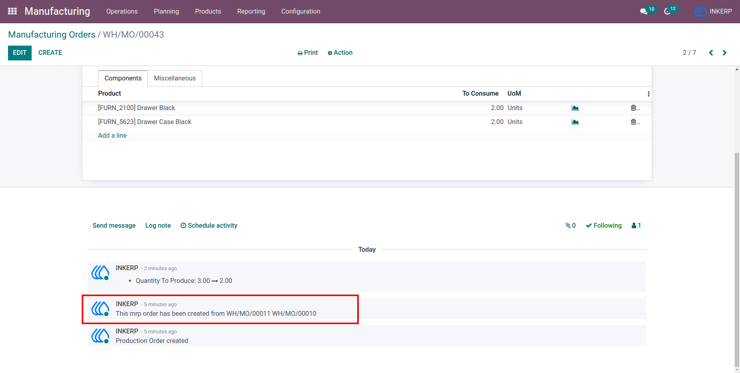
Task: Click the attachments paperclip counter
Action: coord(570,225)
